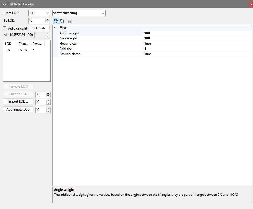Click the Add empty LOD button

18,109
